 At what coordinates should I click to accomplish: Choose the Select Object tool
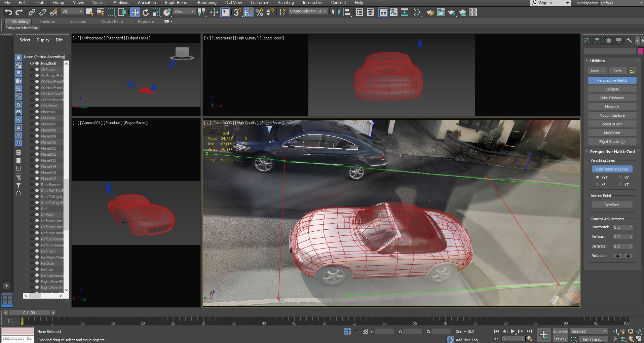(x=89, y=12)
